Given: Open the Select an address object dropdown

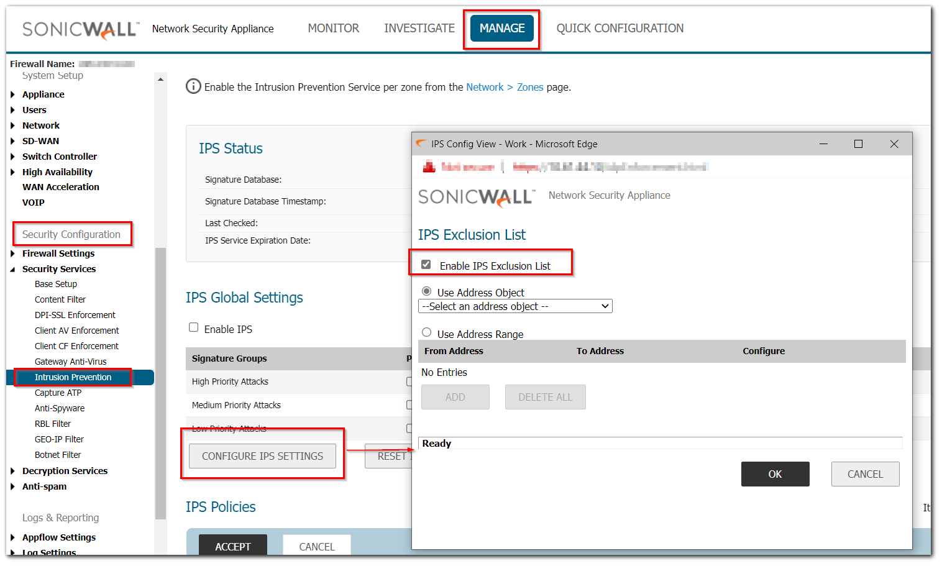Looking at the screenshot, I should click(x=515, y=306).
